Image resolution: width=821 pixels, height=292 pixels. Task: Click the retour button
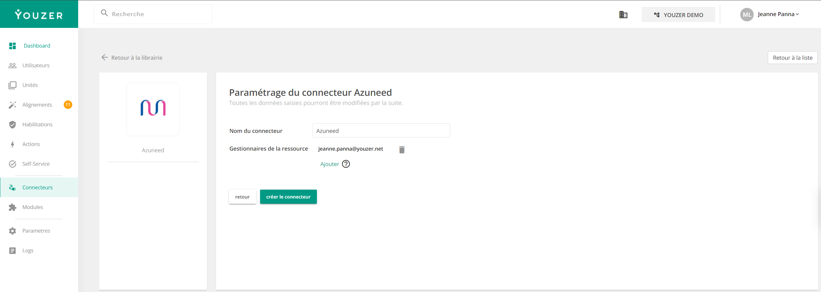point(242,197)
